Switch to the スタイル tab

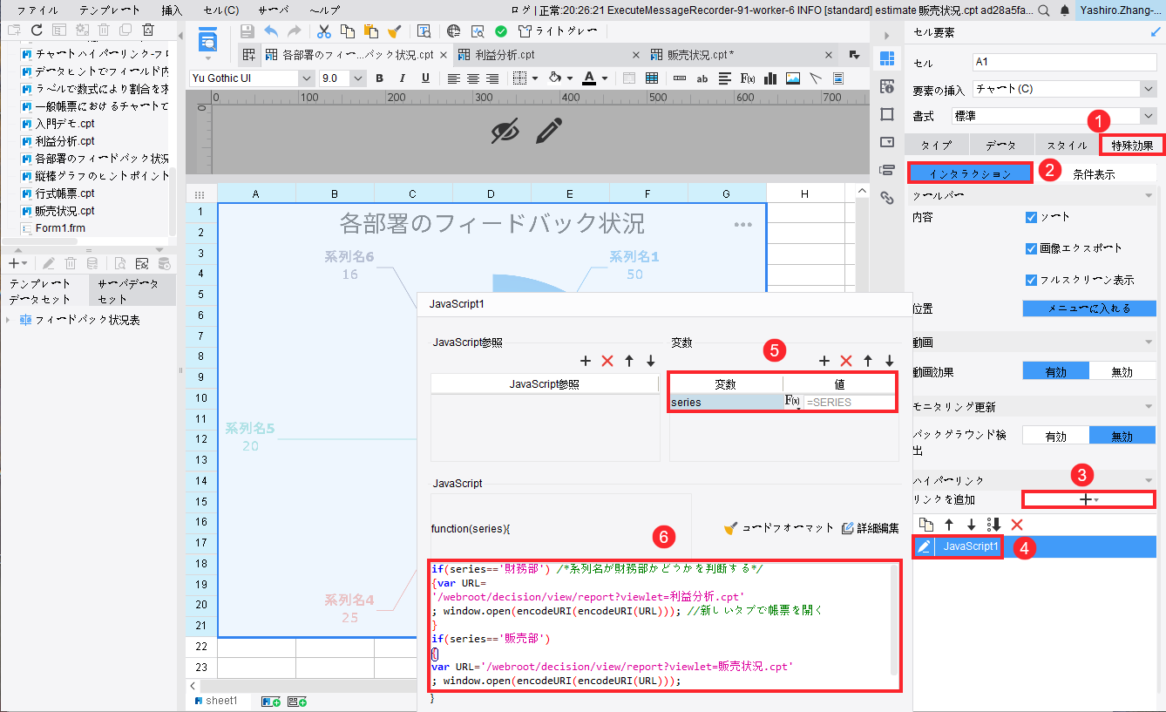[x=1067, y=146]
